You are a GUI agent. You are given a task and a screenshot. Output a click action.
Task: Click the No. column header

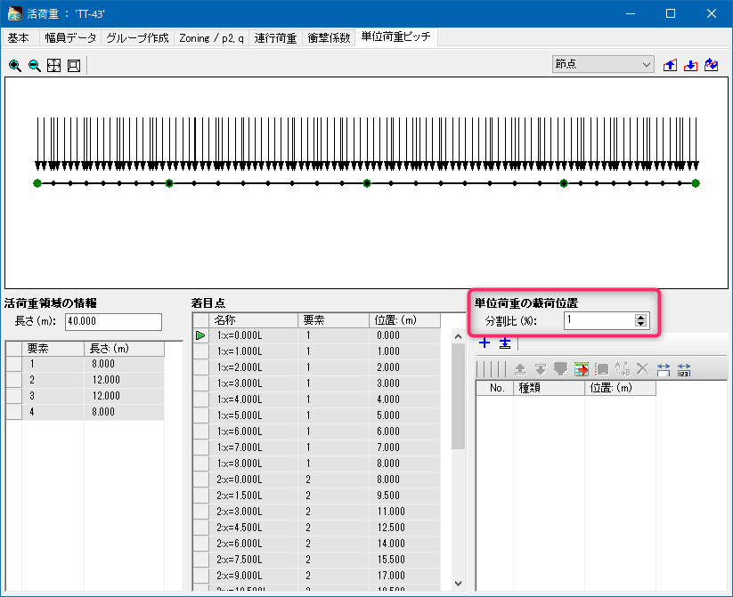click(495, 388)
